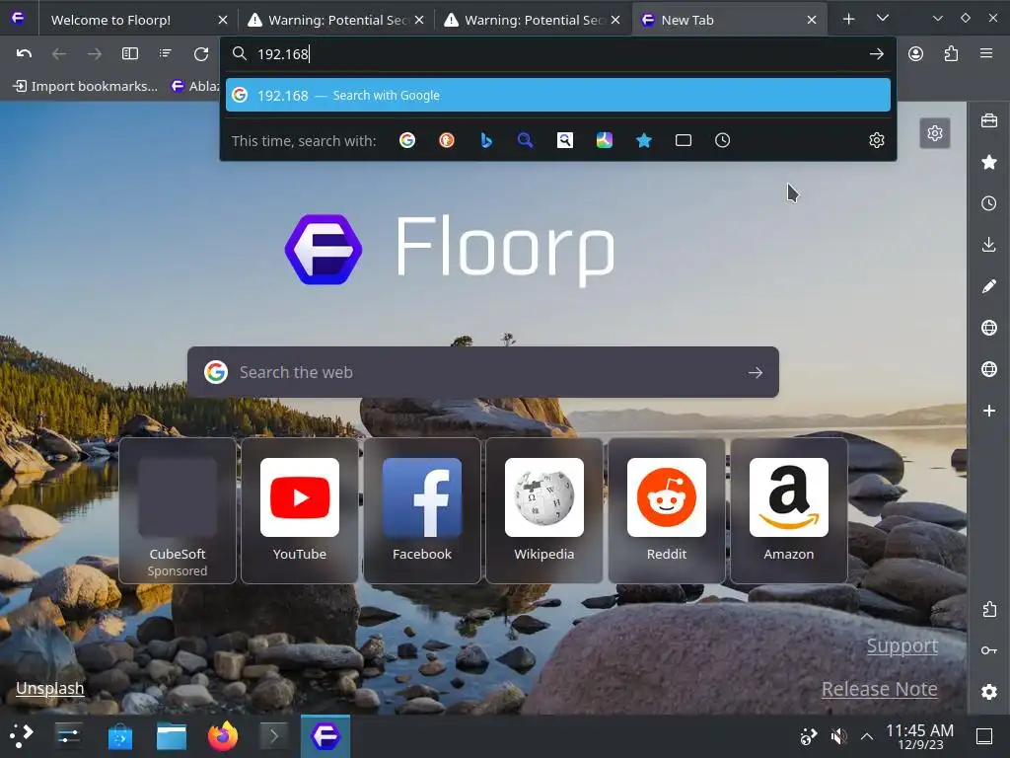This screenshot has height=758, width=1010.
Task: Open bookmarks star in side panel
Action: pyautogui.click(x=989, y=162)
